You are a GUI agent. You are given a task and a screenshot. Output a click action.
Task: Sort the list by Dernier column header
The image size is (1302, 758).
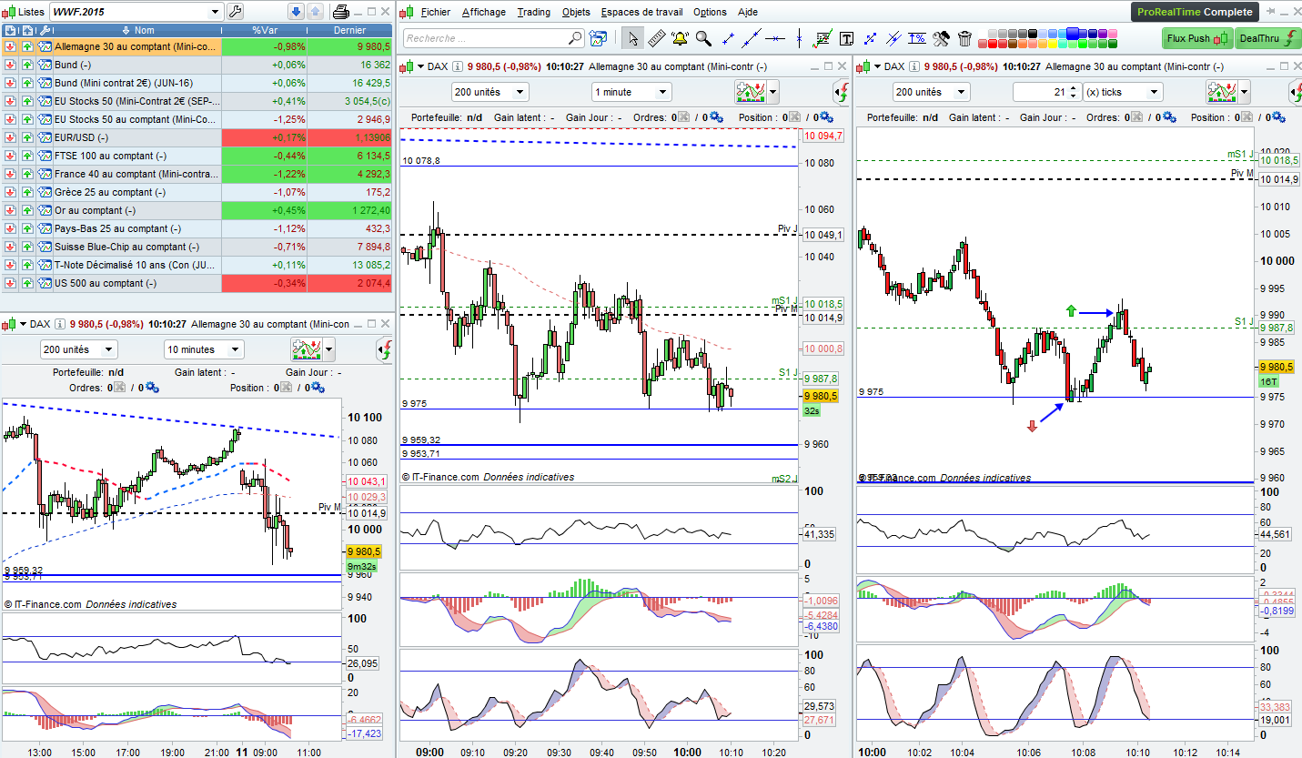pos(349,31)
